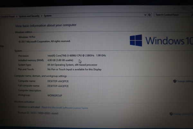
Task: Click the breadcrumb arrow after Control Panel
Action: pyautogui.click(x=17, y=16)
